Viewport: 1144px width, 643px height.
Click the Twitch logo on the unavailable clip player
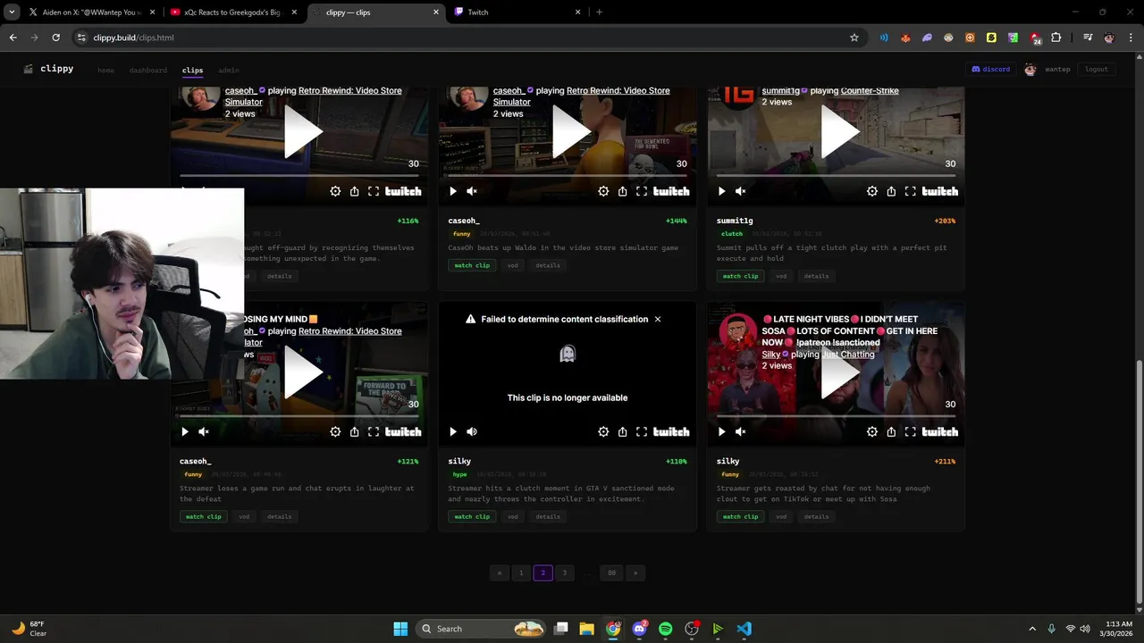coord(671,431)
